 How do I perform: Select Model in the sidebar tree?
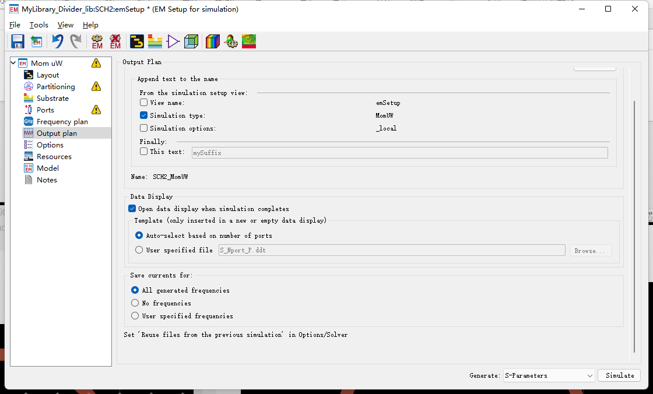point(47,168)
